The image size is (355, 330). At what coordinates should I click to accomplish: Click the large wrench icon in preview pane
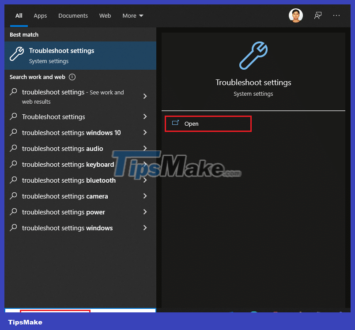pos(253,55)
